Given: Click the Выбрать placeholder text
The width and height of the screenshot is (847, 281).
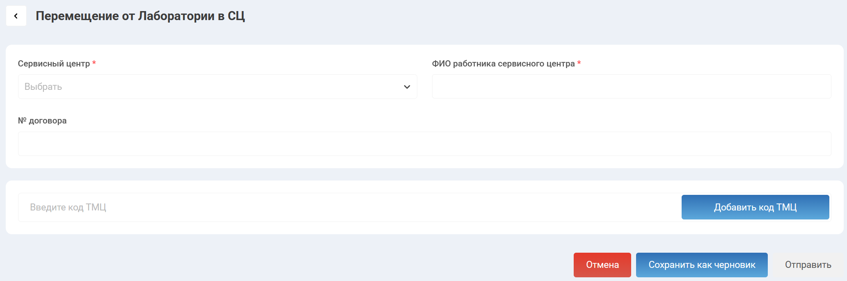Looking at the screenshot, I should click(x=43, y=87).
